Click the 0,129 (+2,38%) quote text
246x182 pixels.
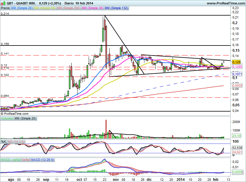point(50,3)
